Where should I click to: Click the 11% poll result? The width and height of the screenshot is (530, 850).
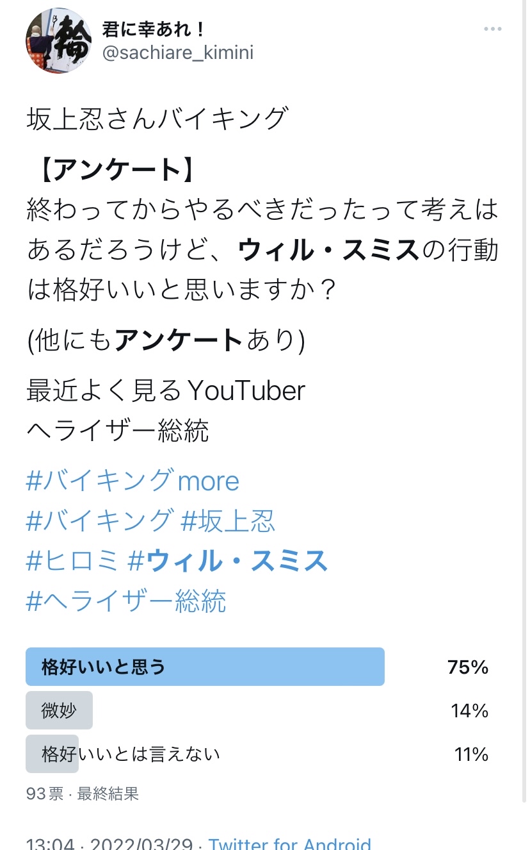472,754
